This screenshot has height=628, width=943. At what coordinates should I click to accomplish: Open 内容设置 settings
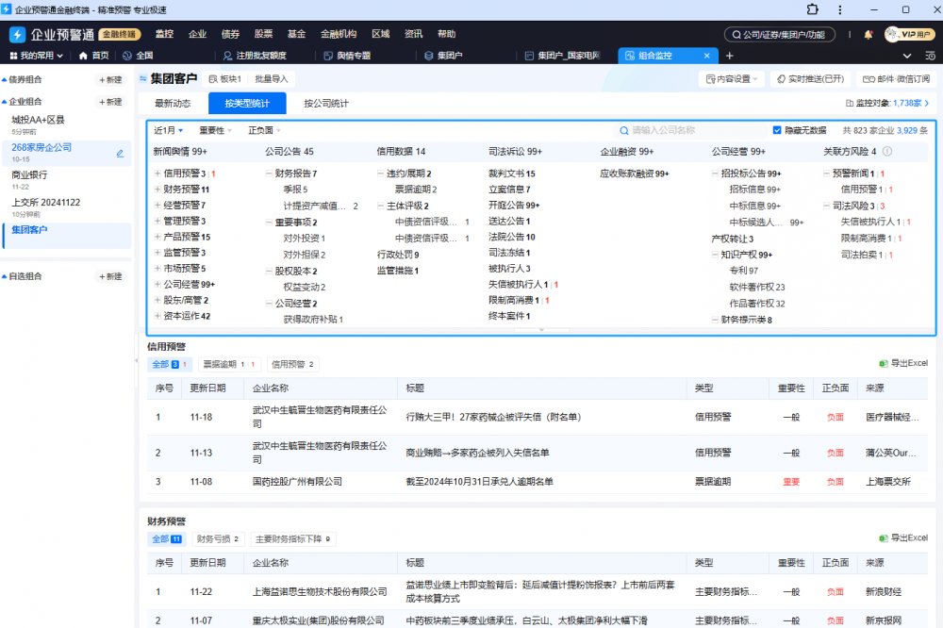point(732,79)
